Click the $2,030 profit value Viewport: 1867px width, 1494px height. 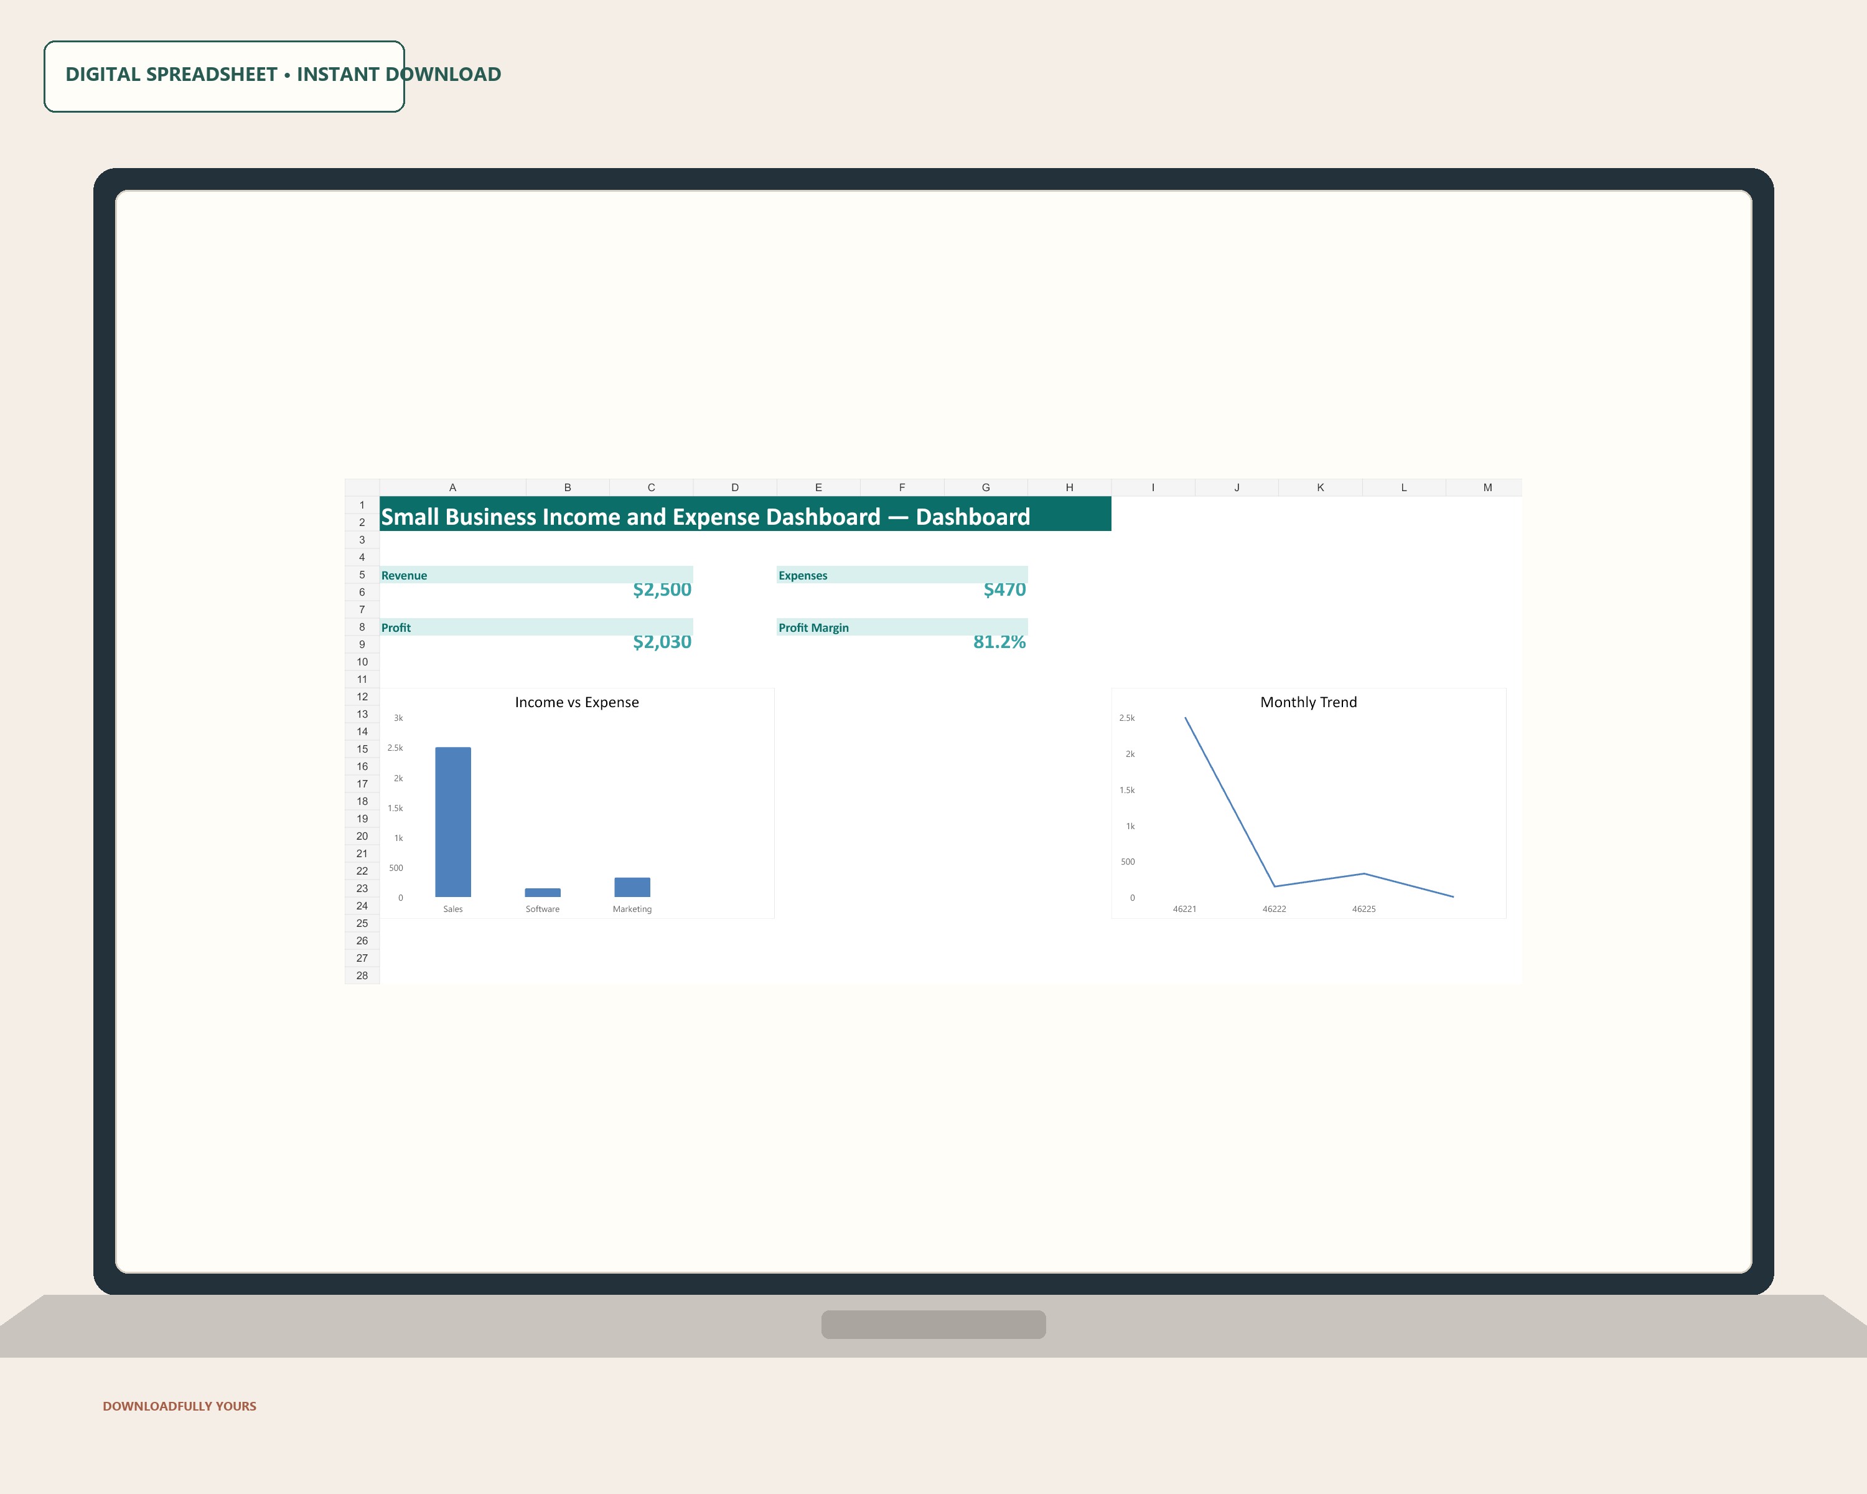(x=662, y=642)
